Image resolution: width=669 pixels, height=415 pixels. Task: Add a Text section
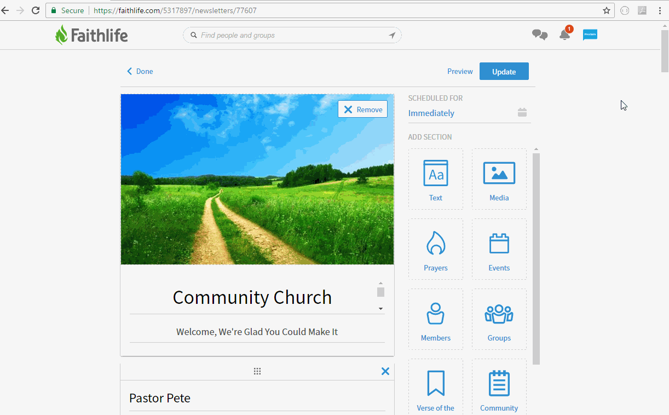(436, 179)
